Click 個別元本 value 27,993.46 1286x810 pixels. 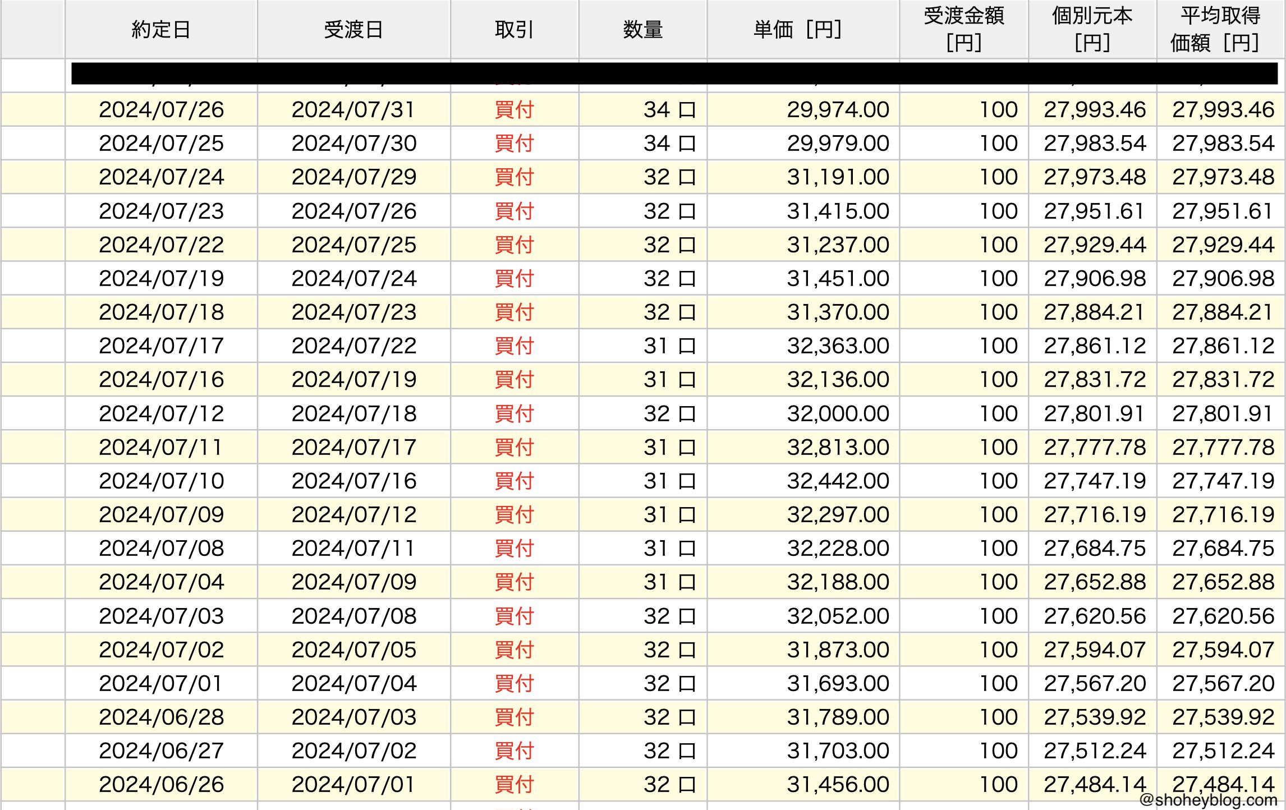pyautogui.click(x=1095, y=109)
